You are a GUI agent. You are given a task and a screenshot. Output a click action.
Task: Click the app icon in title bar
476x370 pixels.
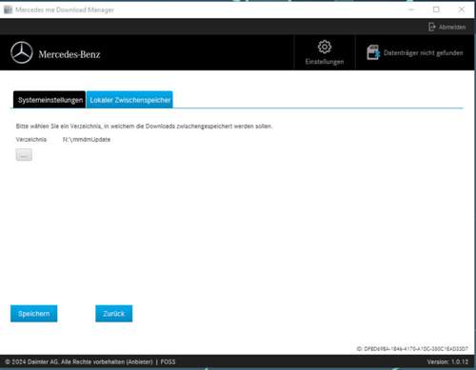tap(8, 10)
